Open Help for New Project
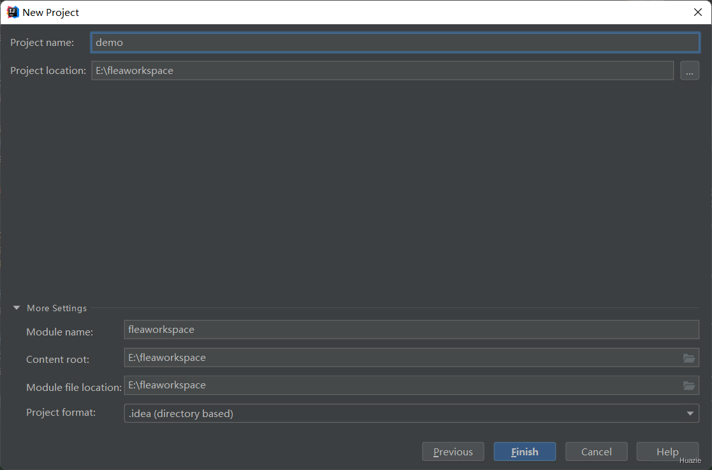 pyautogui.click(x=667, y=452)
